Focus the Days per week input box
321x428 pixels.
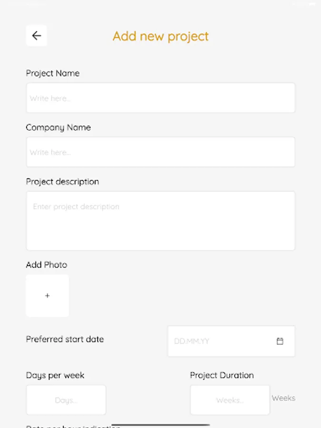(66, 400)
